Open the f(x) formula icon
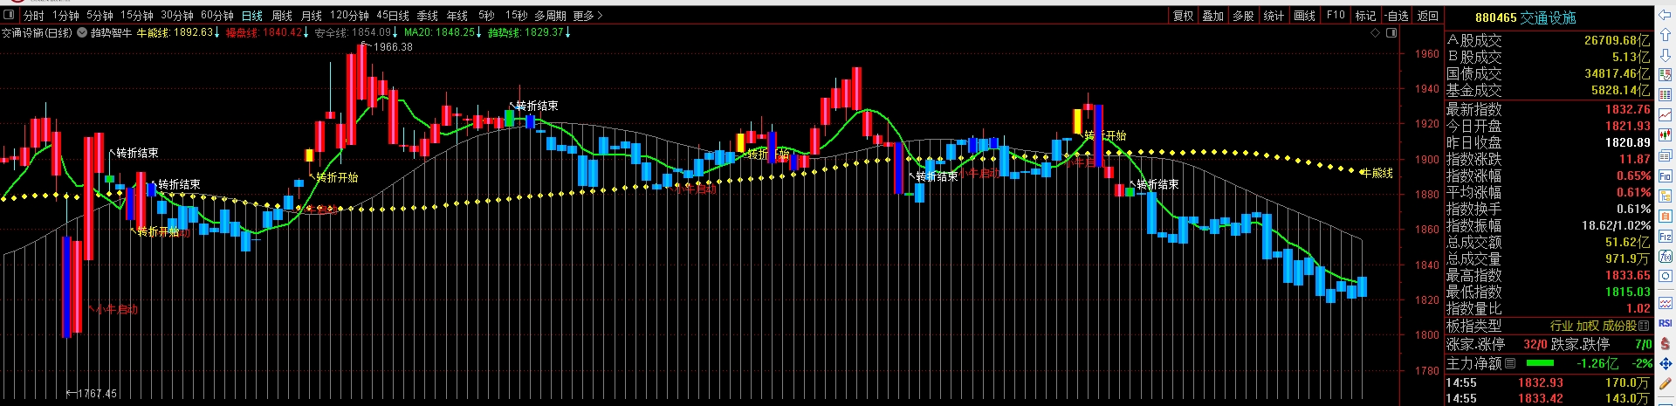Screen dimensions: 1676x406 pyautogui.click(x=1665, y=257)
